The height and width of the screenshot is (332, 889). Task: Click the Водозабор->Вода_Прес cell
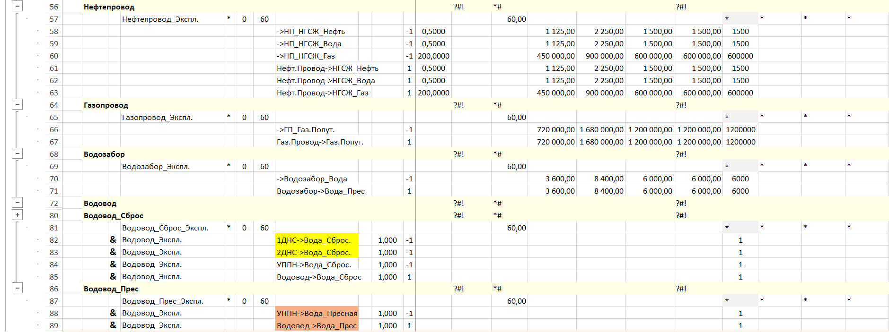(320, 191)
